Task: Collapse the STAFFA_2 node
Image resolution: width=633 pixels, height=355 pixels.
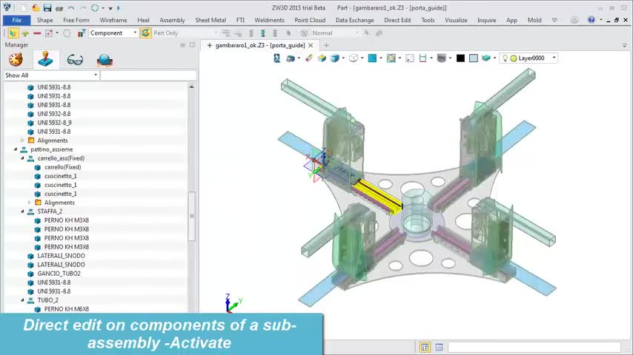Action: pyautogui.click(x=22, y=212)
